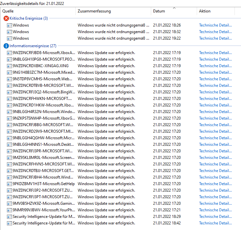This screenshot has width=241, height=230.
Task: Click the icon next to 9WZDNCRFJBD8-Microsoft.XboxA
Action: 10,53
